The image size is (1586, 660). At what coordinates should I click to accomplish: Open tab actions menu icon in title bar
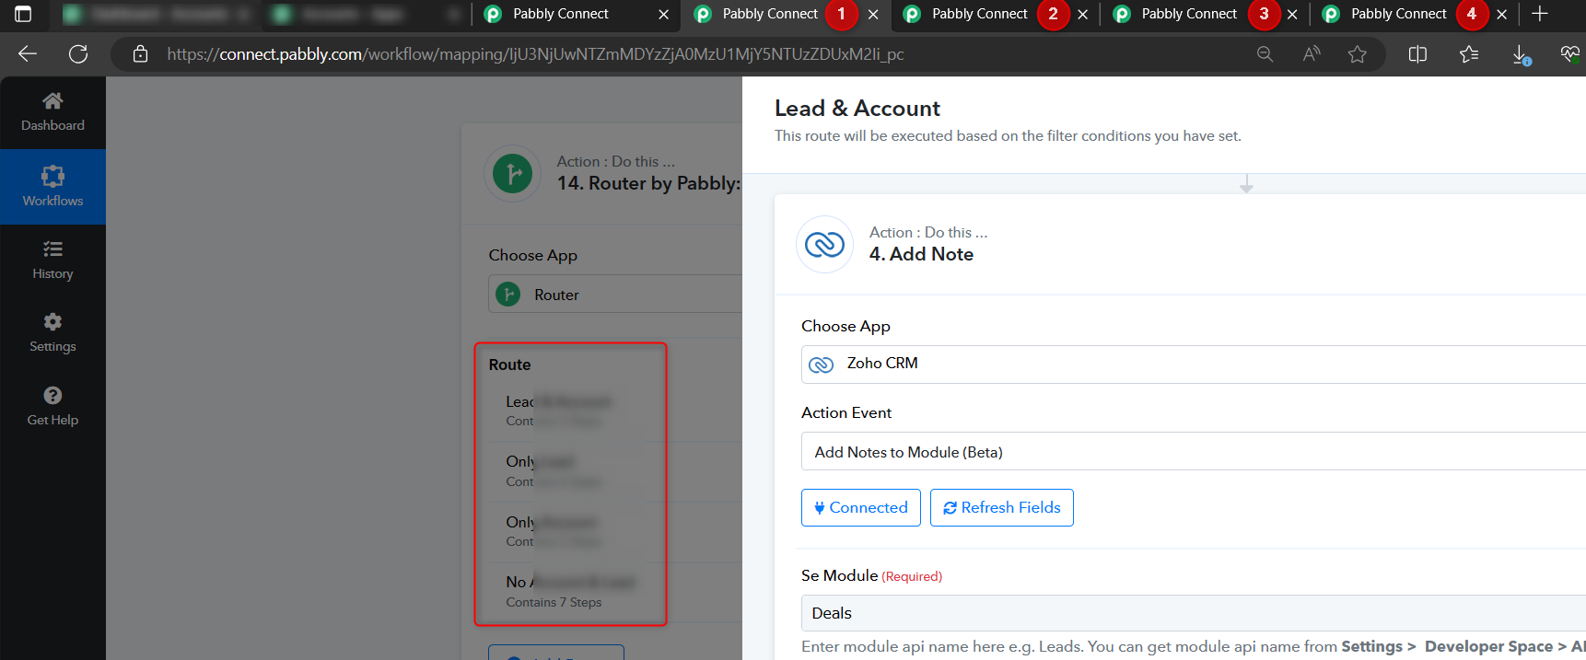[23, 14]
